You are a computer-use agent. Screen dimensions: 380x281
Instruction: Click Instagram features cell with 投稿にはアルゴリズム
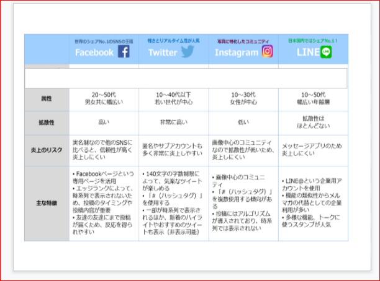point(243,204)
